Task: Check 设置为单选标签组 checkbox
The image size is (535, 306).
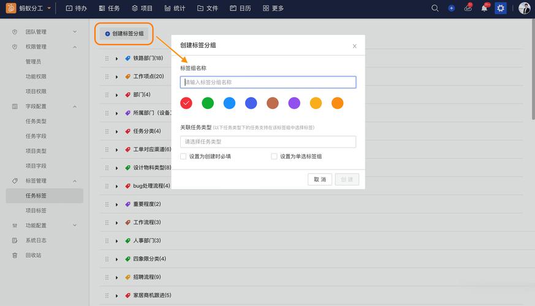Action: pyautogui.click(x=274, y=157)
